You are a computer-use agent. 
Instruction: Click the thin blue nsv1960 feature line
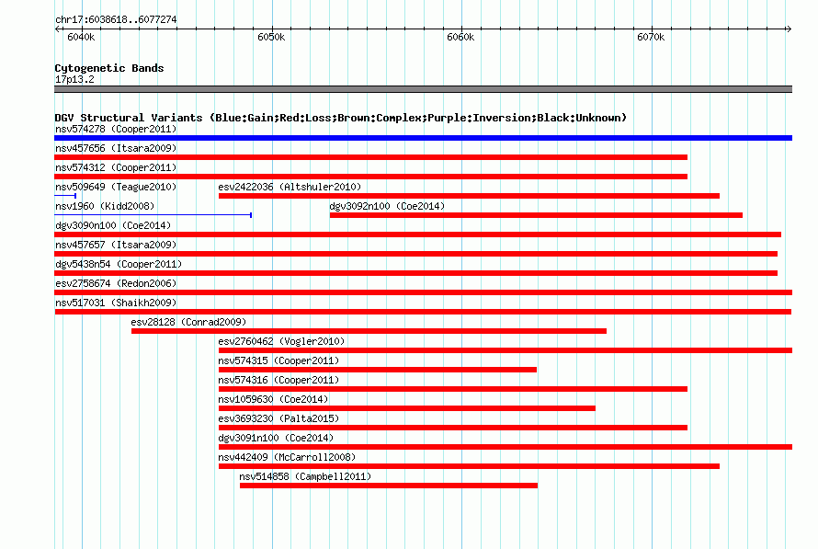point(153,215)
